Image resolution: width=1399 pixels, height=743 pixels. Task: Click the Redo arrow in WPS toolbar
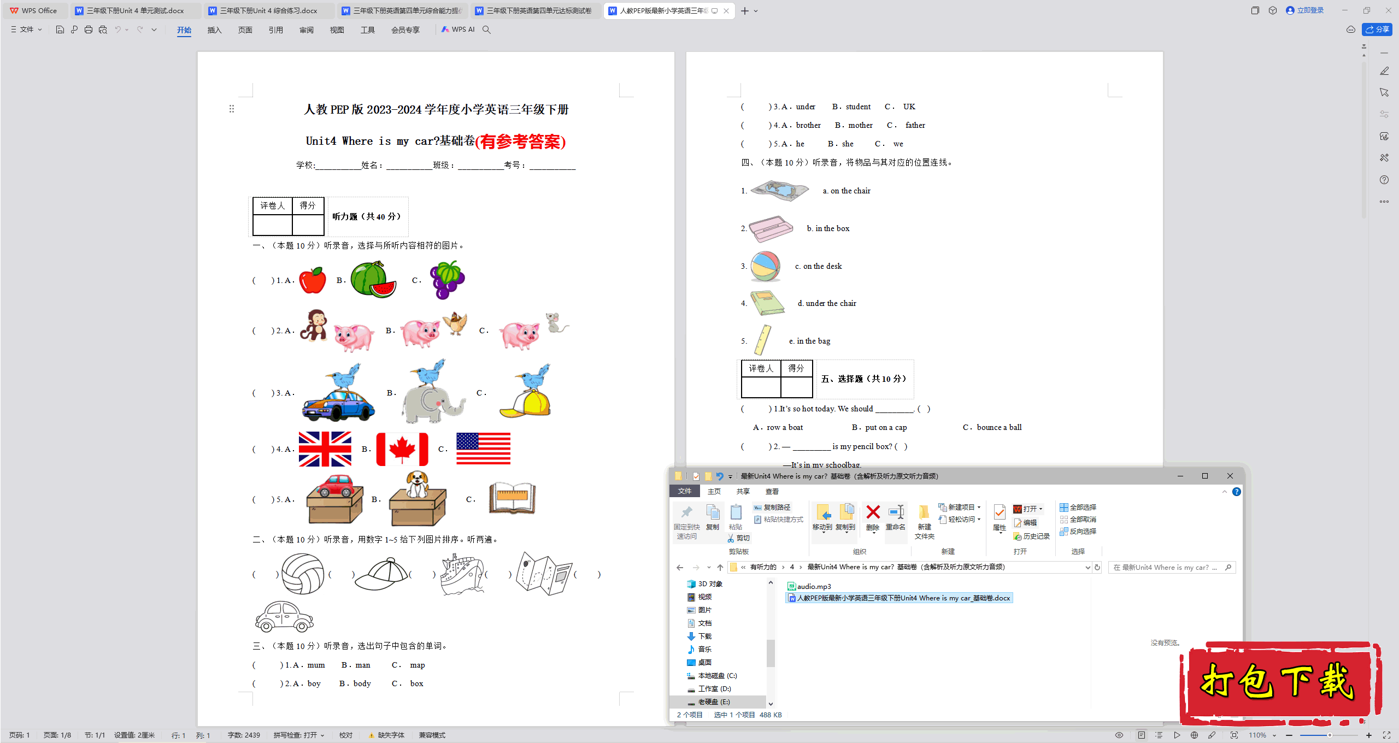pyautogui.click(x=140, y=30)
